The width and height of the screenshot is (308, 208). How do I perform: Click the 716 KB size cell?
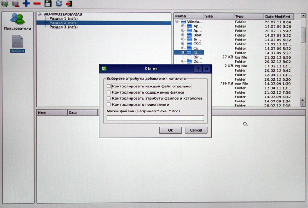(x=226, y=83)
